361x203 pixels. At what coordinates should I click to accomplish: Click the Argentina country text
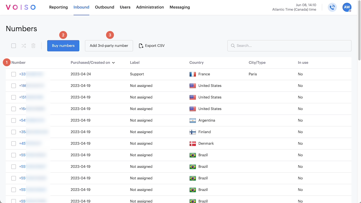click(x=207, y=120)
